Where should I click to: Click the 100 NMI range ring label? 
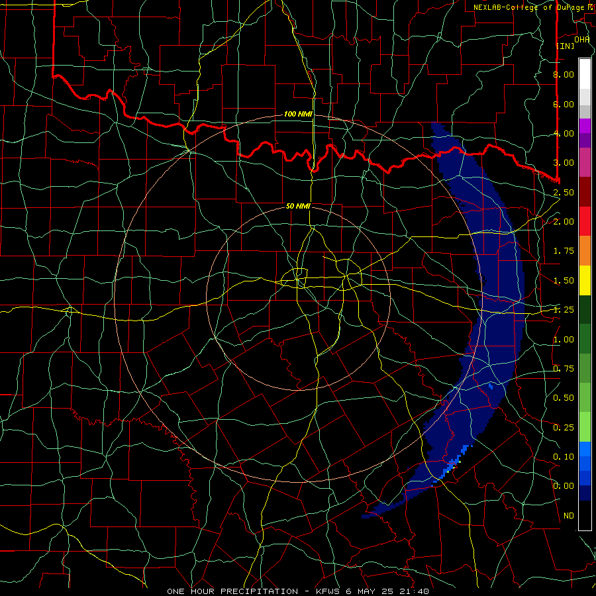(298, 114)
